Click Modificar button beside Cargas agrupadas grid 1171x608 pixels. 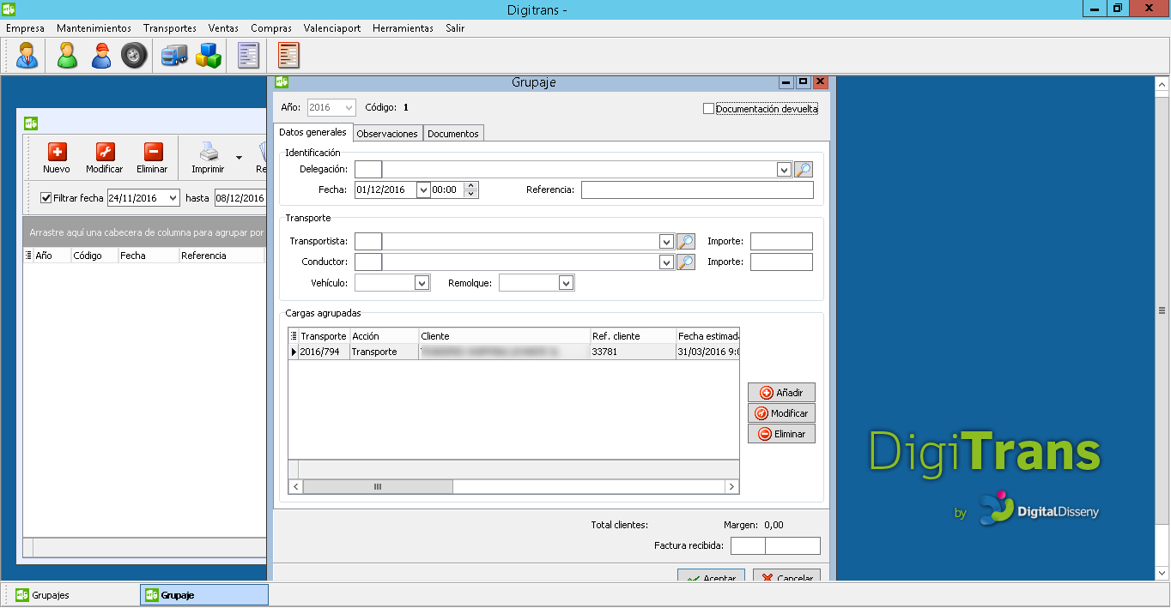coord(781,413)
